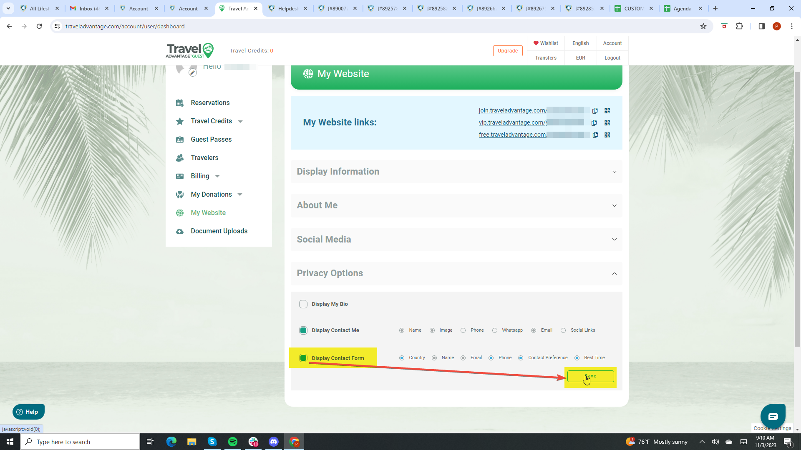Viewport: 801px width, 450px height.
Task: Open the live chat bubble icon
Action: (x=773, y=416)
